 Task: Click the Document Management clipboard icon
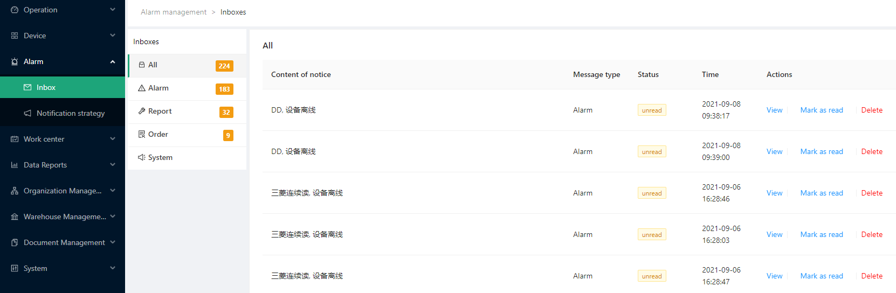[x=15, y=242]
